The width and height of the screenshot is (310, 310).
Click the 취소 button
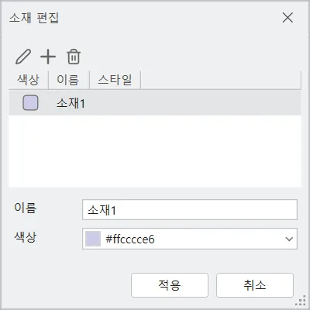coord(255,285)
